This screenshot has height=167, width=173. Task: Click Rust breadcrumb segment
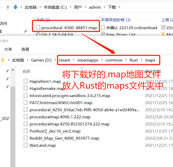pyautogui.click(x=134, y=60)
